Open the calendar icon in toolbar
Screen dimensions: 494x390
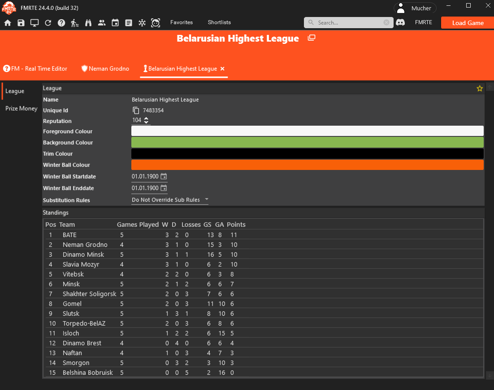(115, 23)
